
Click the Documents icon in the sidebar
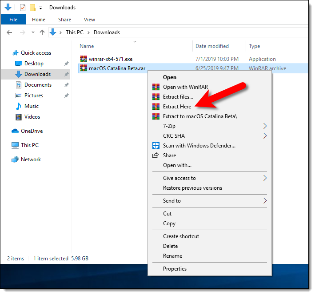click(x=19, y=85)
